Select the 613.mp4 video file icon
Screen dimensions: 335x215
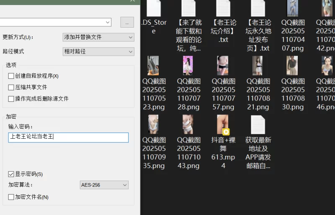pyautogui.click(x=223, y=125)
